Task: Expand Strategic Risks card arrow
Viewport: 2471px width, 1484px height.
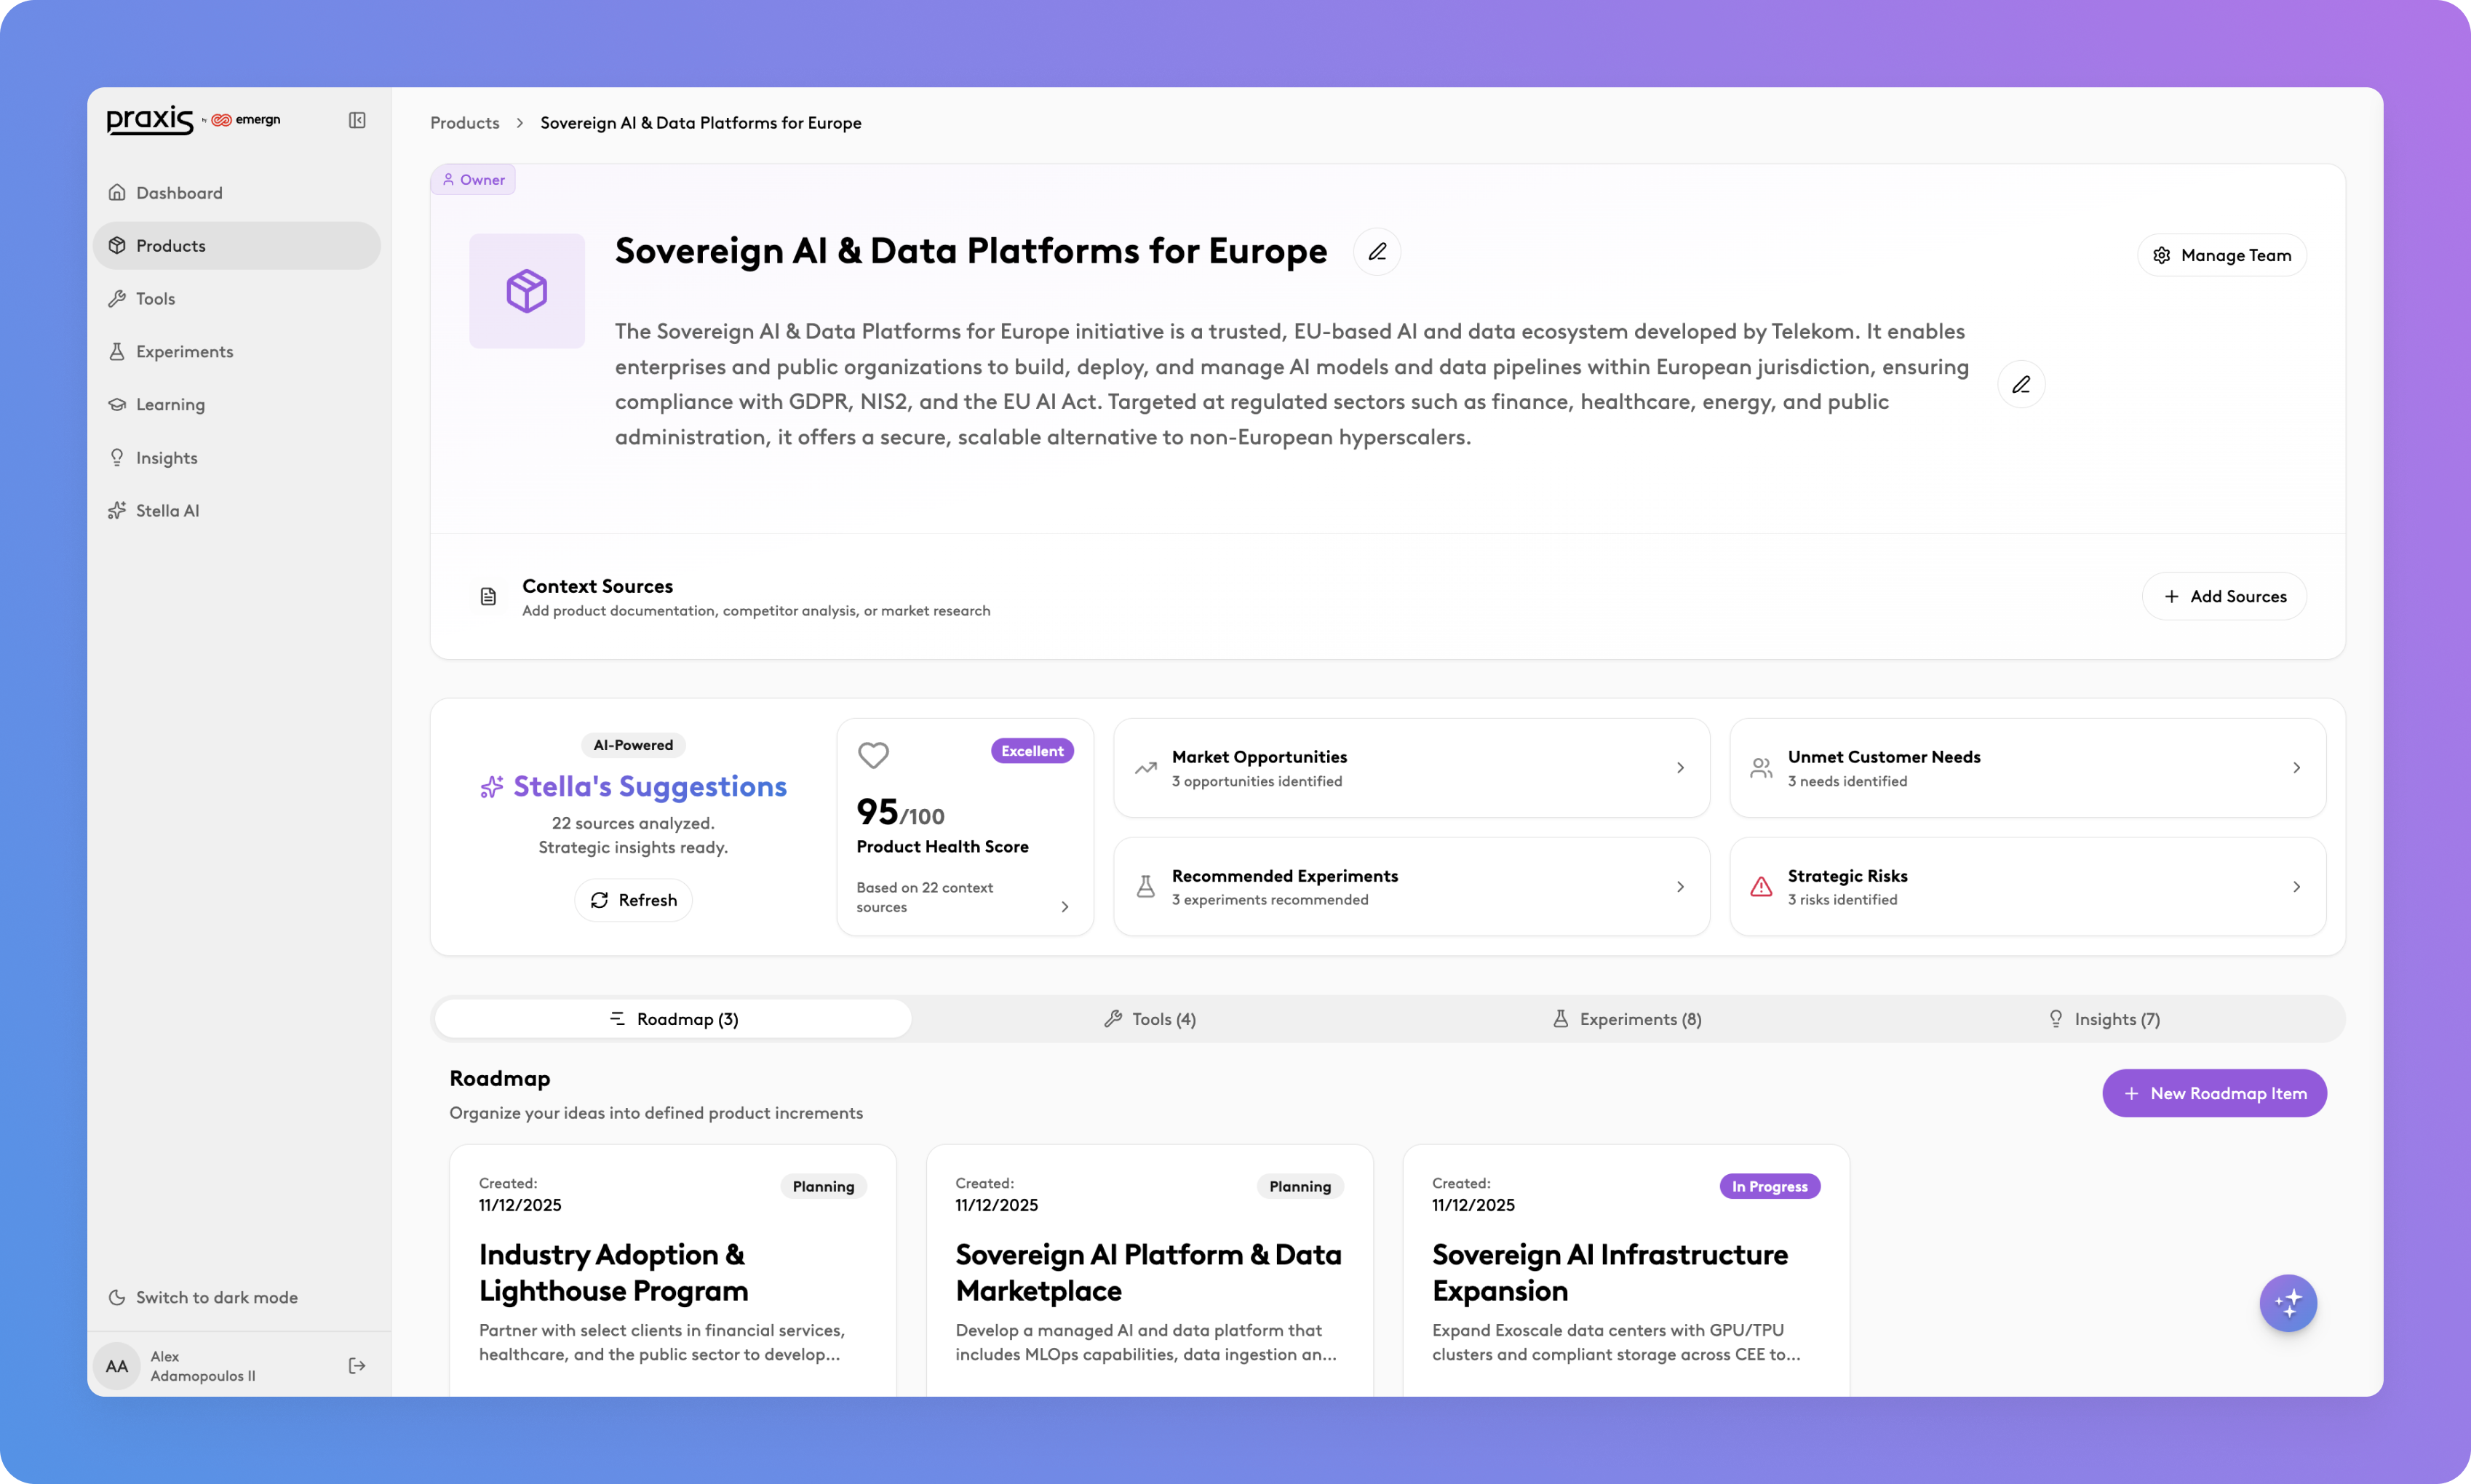Action: (2296, 887)
